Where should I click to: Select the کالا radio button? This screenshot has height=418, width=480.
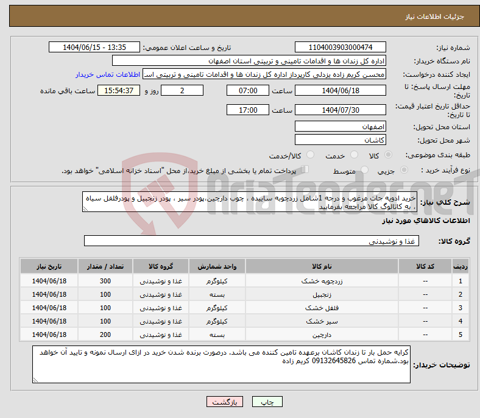[x=389, y=155]
